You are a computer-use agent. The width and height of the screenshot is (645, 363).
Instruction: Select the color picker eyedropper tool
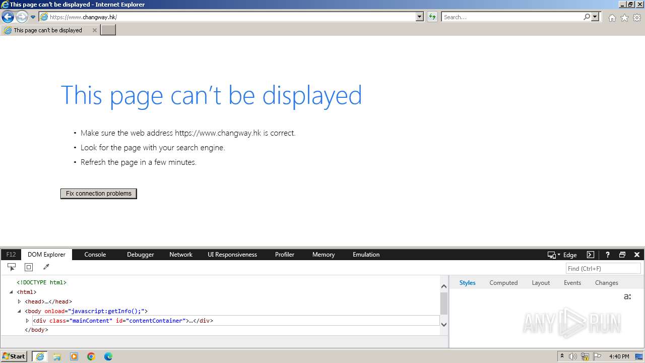pos(46,267)
